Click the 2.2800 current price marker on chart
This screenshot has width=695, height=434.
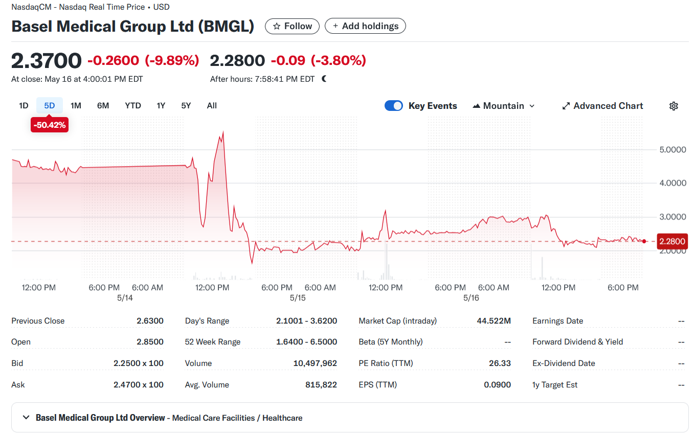pyautogui.click(x=672, y=241)
